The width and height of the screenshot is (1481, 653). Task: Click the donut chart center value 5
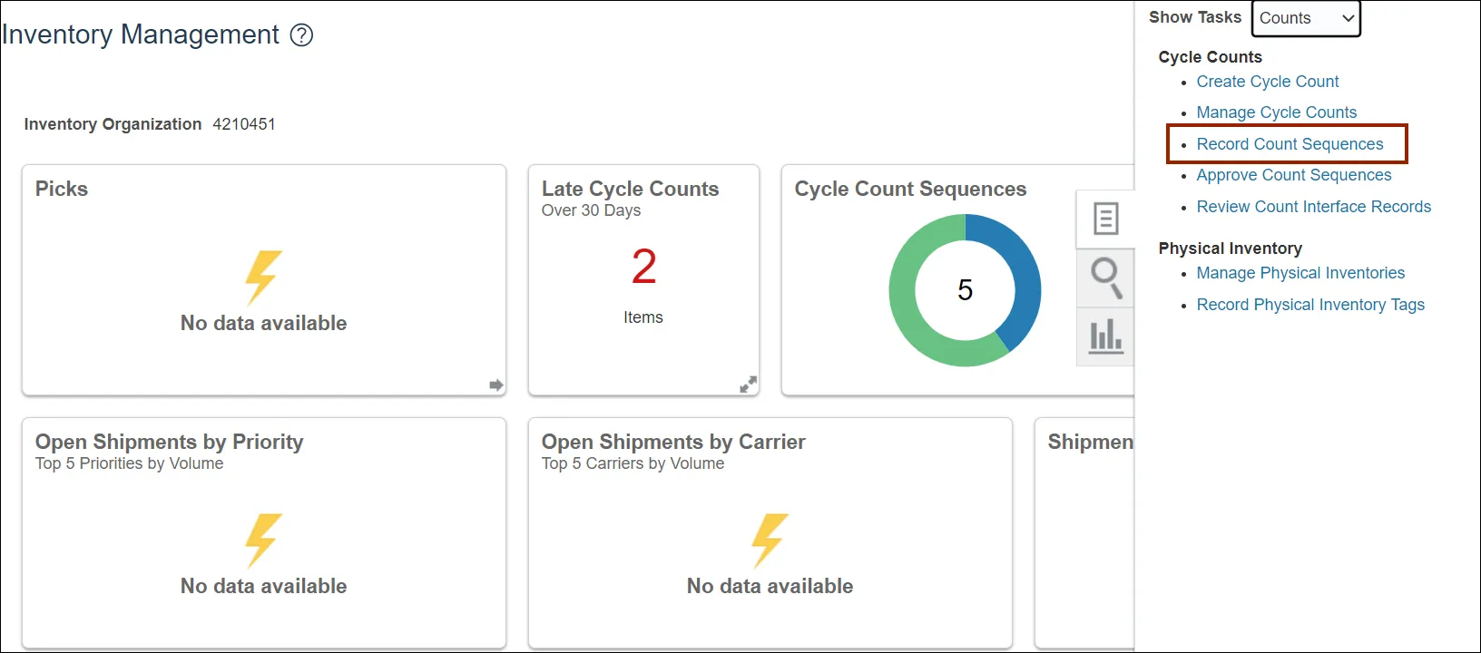click(965, 290)
